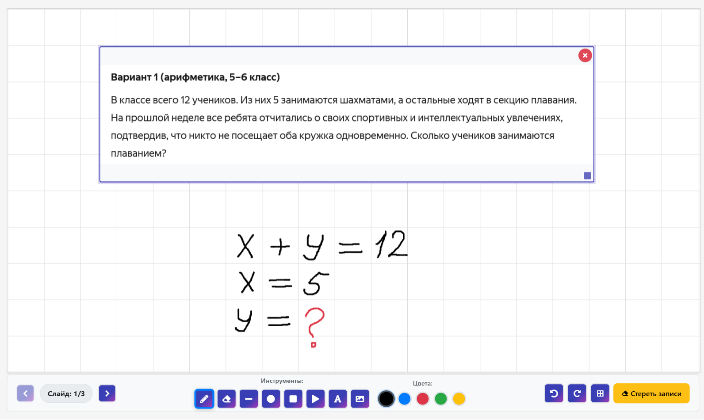The width and height of the screenshot is (704, 420).
Task: Select the triangle shape tool
Action: (x=315, y=399)
